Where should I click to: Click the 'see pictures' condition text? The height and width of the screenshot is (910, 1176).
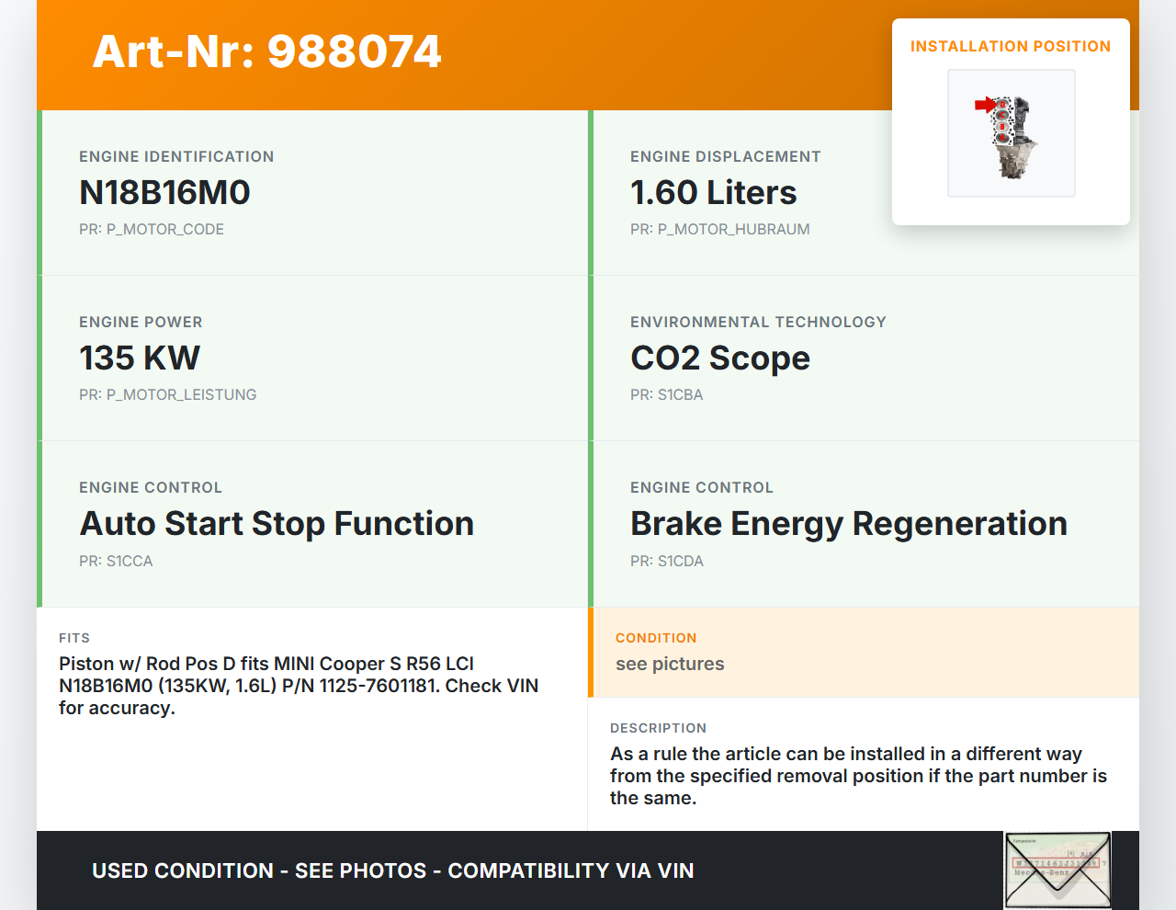click(670, 665)
